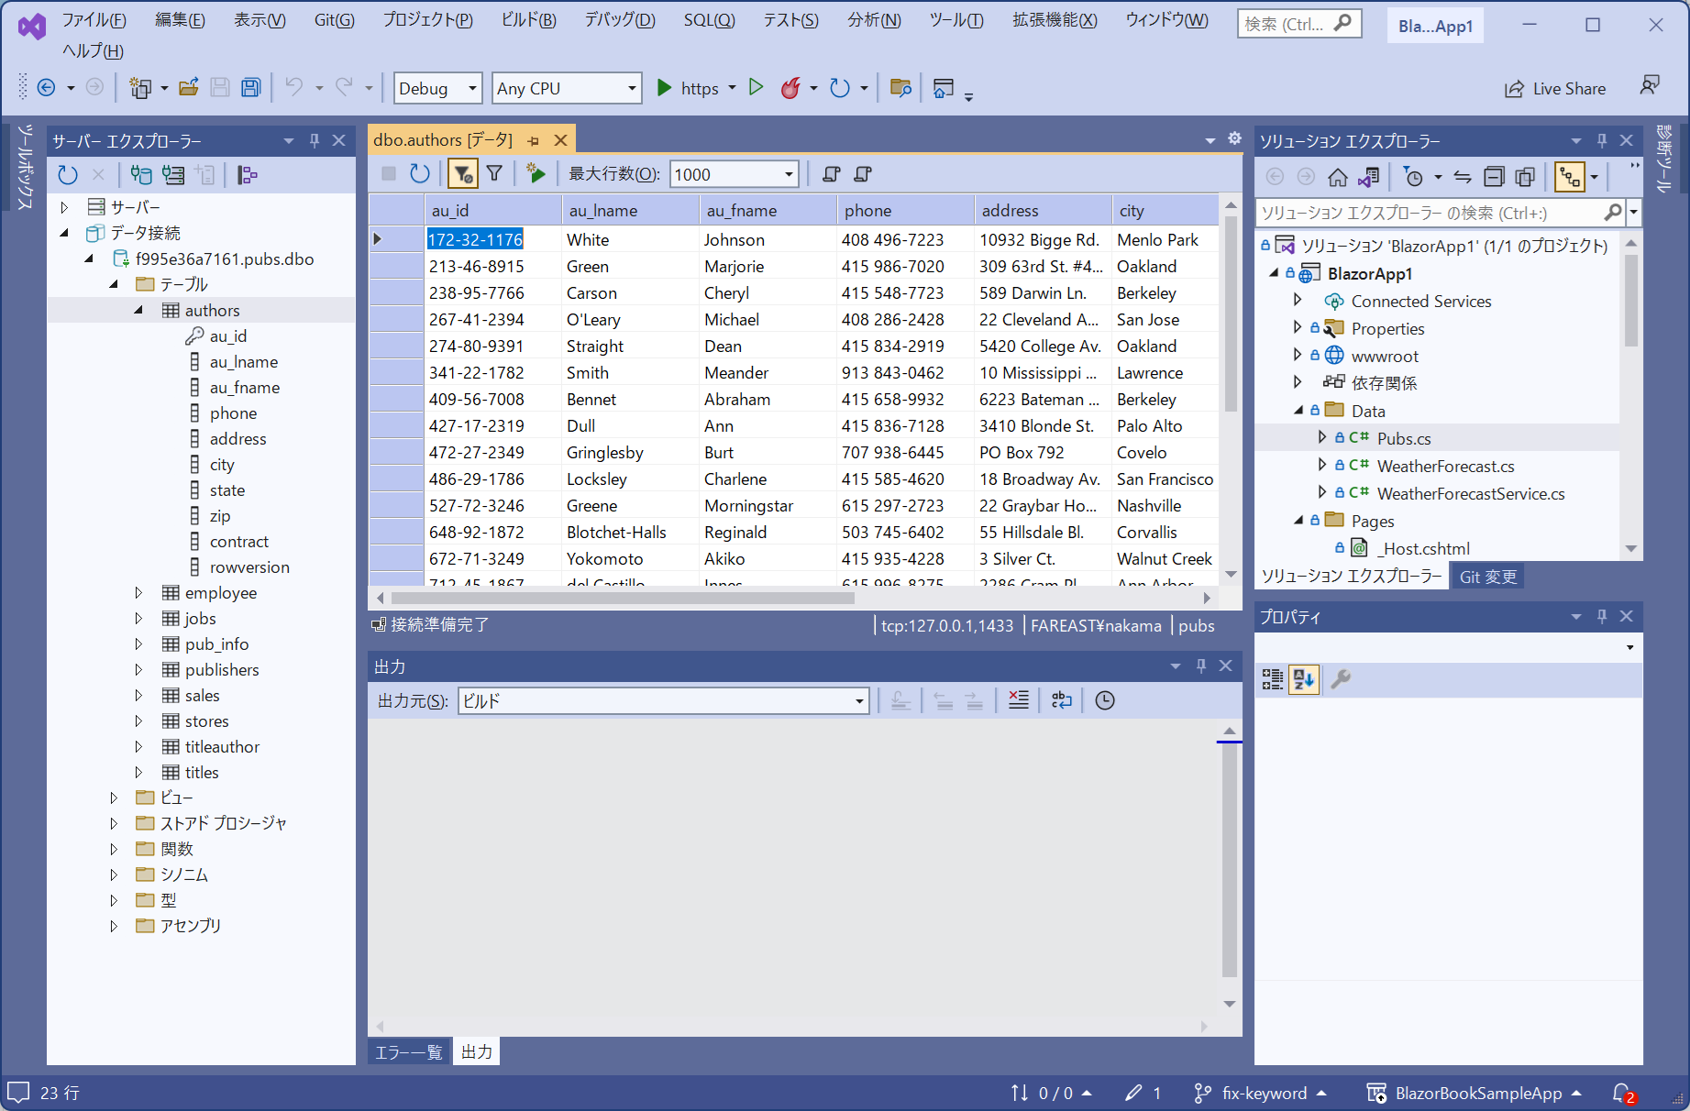
Task: Click the 0 / 0 push pull indicator
Action: tap(1051, 1093)
